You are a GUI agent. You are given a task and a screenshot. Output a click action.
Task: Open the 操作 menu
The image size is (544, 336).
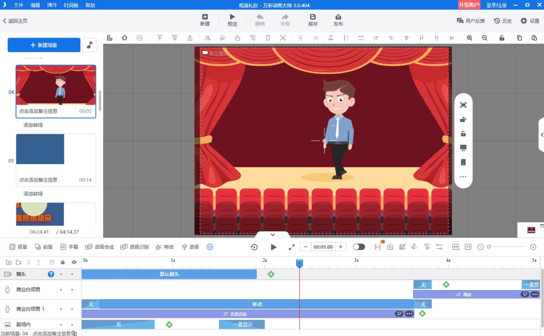pos(52,5)
